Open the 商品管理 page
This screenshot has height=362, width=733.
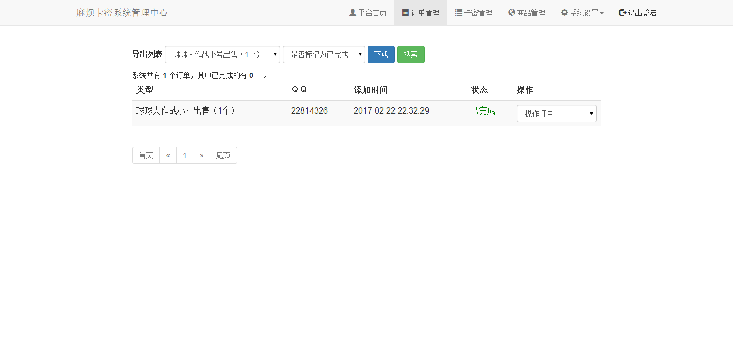click(x=526, y=13)
